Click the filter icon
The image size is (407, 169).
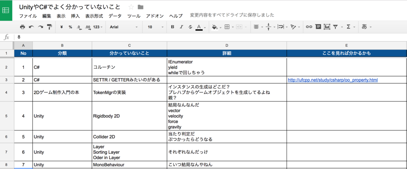pyautogui.click(x=335, y=27)
